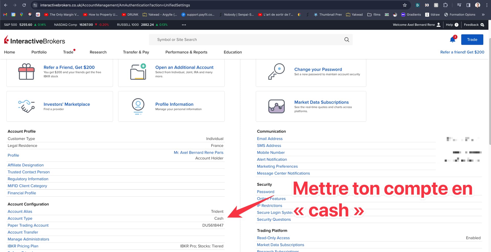Screen dimensions: 491x252
Task: Go back with browser back arrow
Action: (6, 5)
